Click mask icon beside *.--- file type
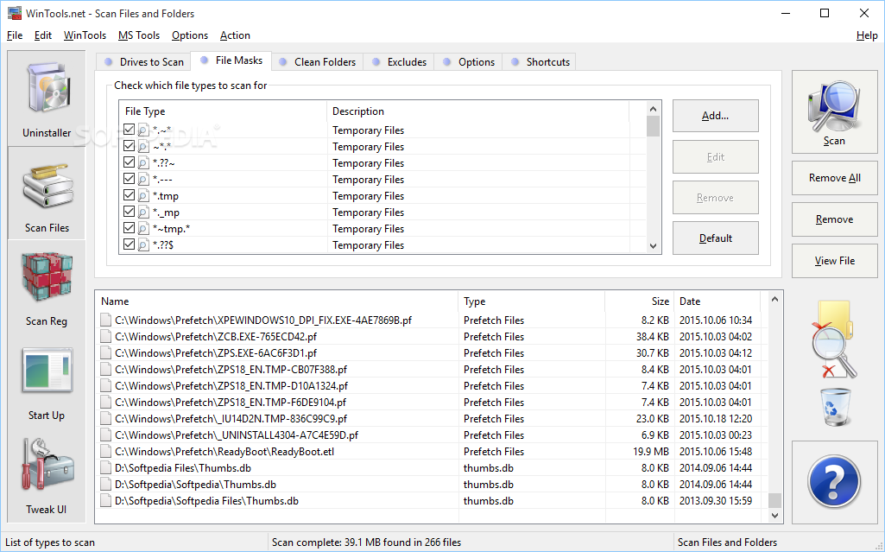The height and width of the screenshot is (552, 885). [143, 180]
